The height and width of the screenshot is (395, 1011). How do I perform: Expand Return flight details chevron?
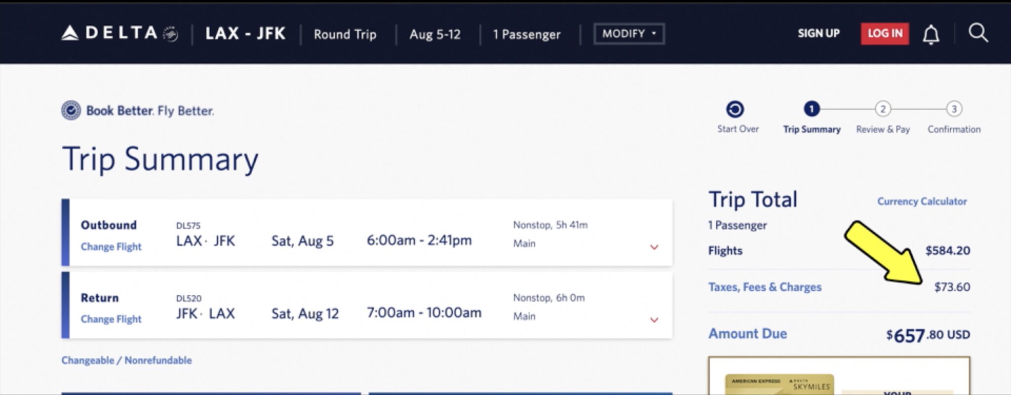coord(654,320)
